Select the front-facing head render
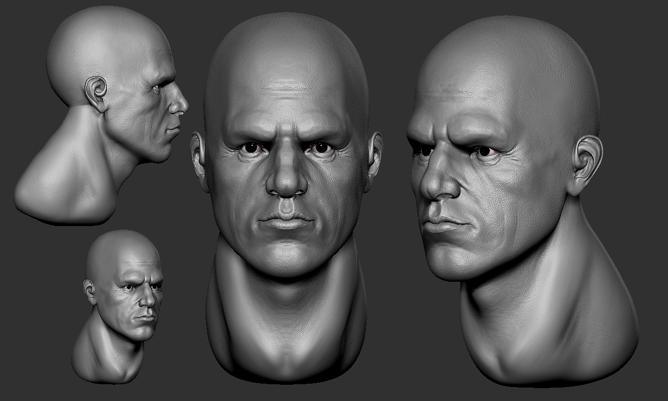Image resolution: width=668 pixels, height=401 pixels. pyautogui.click(x=287, y=198)
